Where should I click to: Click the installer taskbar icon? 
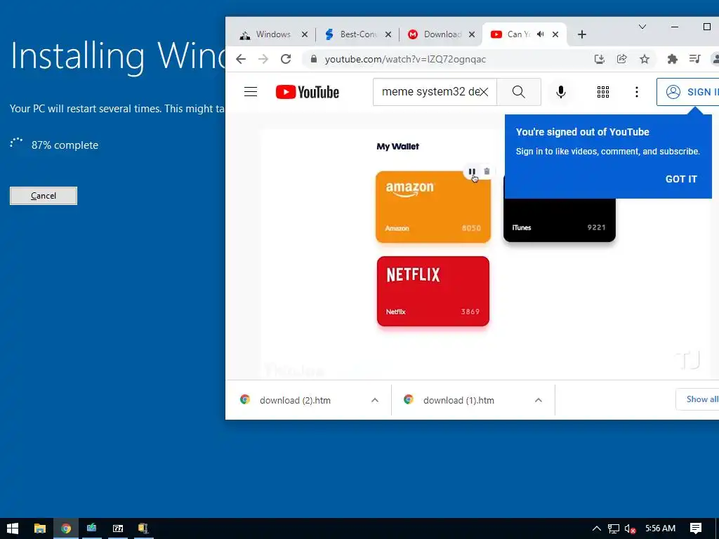[x=143, y=528]
